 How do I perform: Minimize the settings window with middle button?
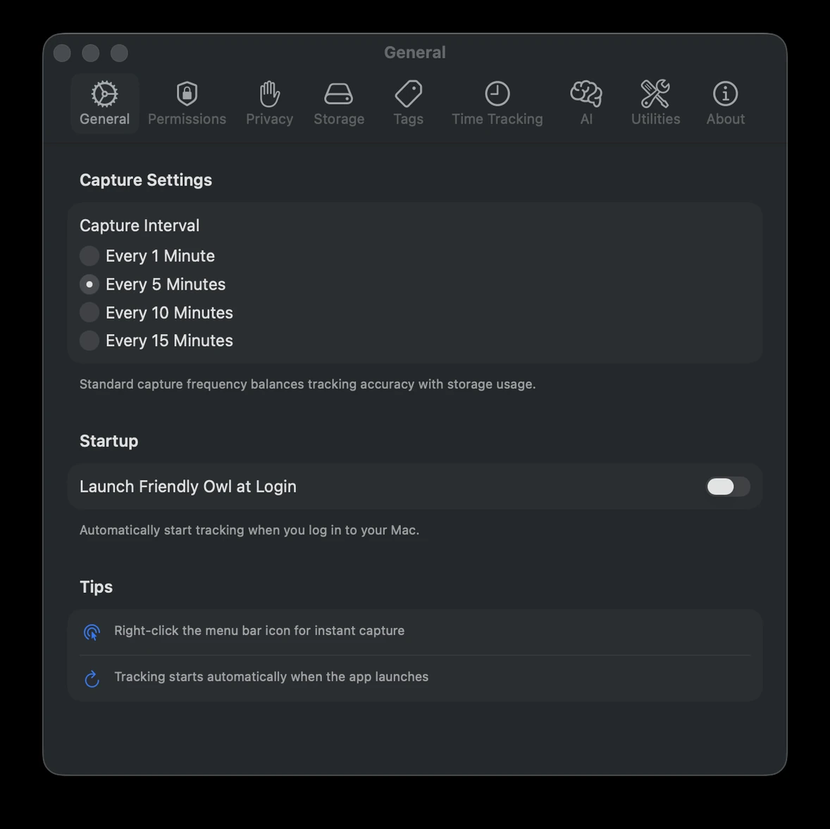pos(90,53)
